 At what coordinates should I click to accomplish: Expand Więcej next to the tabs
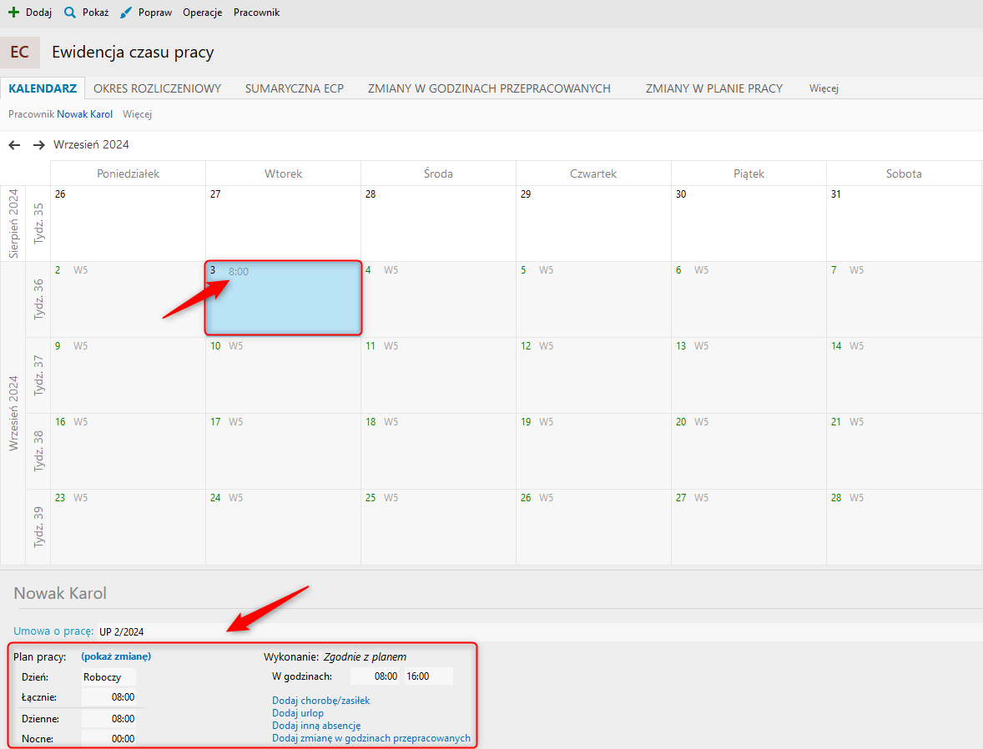point(823,88)
